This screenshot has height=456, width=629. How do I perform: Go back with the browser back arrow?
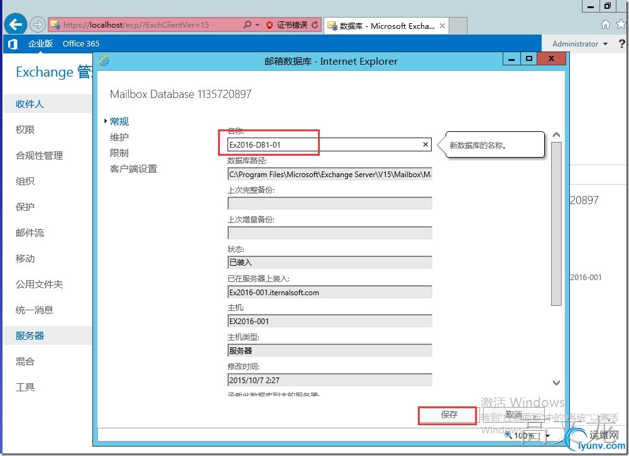(x=16, y=24)
